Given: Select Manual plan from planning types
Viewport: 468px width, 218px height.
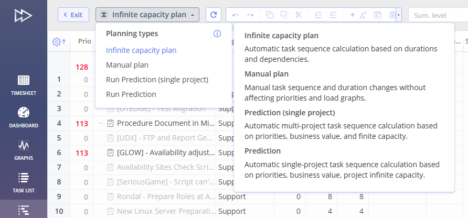Looking at the screenshot, I should click(127, 65).
